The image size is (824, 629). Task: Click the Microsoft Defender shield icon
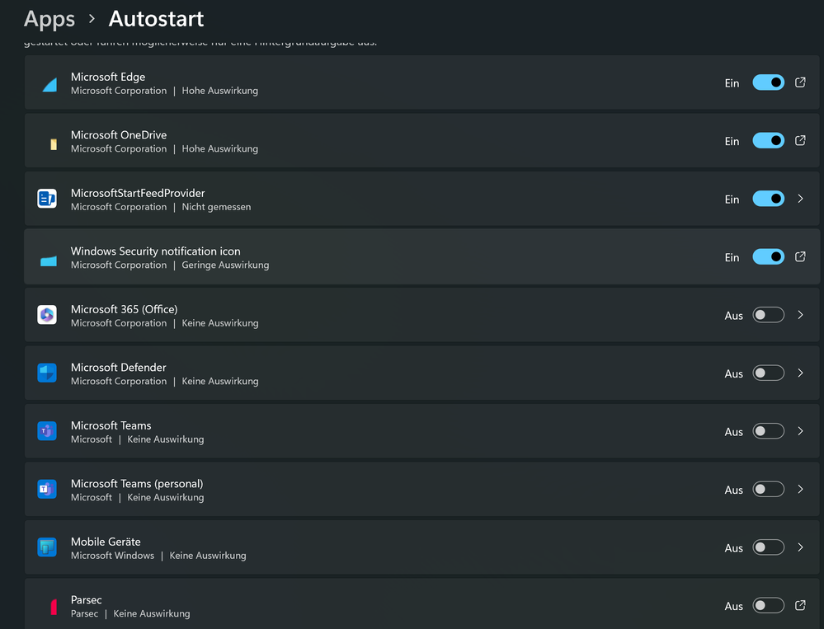[x=47, y=373]
